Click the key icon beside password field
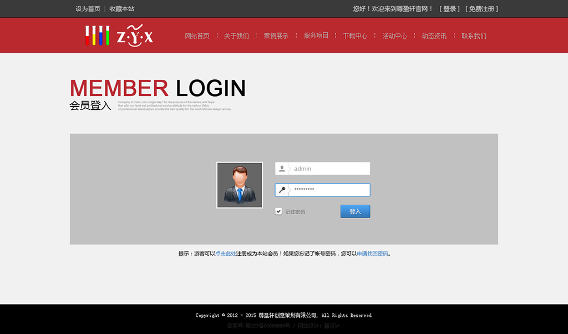Image resolution: width=568 pixels, height=334 pixels. click(282, 190)
